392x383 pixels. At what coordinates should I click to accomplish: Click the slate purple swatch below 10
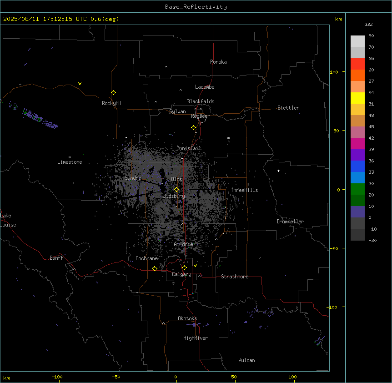click(x=357, y=212)
